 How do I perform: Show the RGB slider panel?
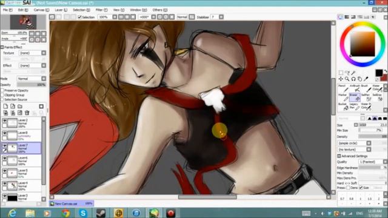click(347, 17)
